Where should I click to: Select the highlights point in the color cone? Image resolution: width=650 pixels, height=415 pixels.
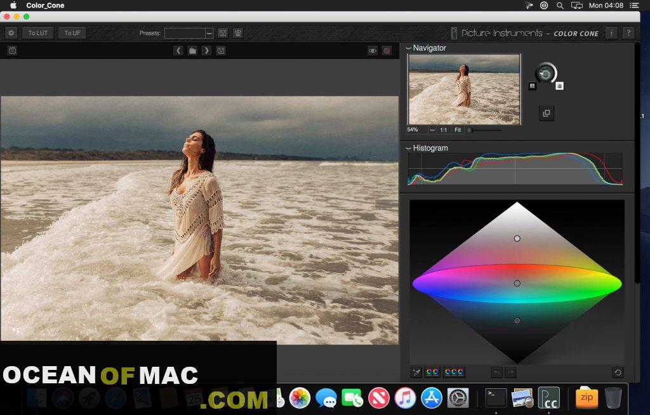[x=517, y=239]
